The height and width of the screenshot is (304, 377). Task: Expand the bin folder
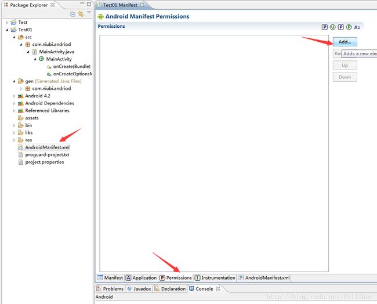[14, 125]
